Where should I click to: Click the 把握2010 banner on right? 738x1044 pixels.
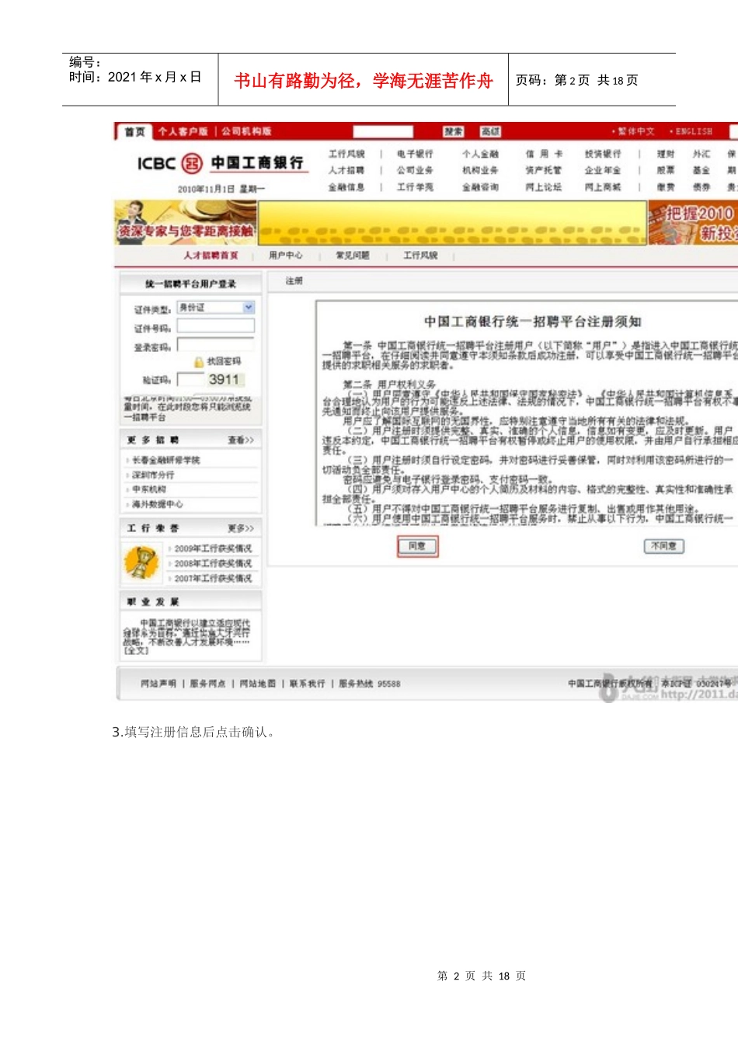point(693,223)
